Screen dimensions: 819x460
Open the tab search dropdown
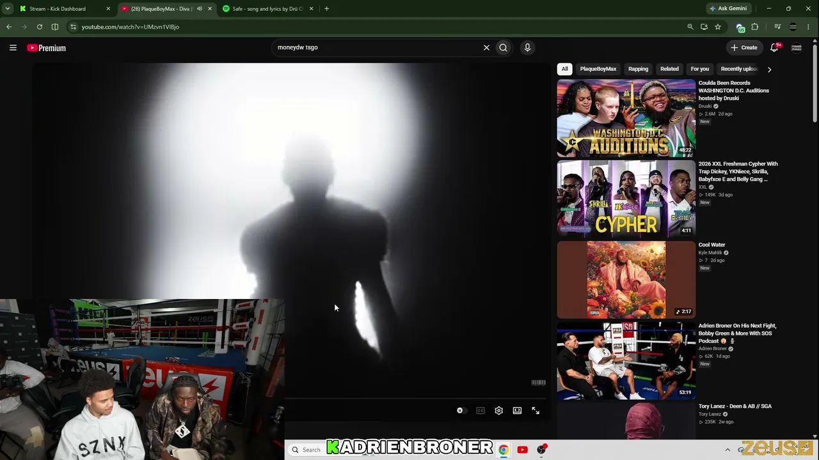[x=8, y=9]
